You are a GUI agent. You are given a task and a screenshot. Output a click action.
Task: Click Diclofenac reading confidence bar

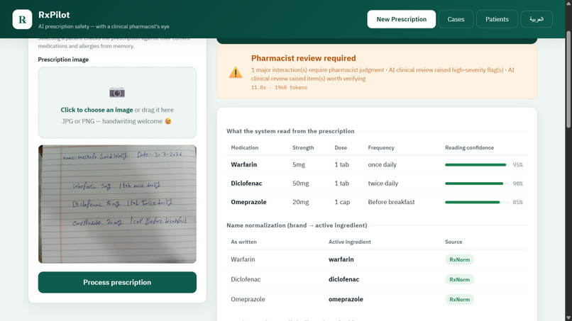coord(476,184)
